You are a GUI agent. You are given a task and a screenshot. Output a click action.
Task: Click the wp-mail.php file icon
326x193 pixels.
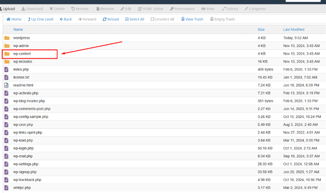point(6,156)
